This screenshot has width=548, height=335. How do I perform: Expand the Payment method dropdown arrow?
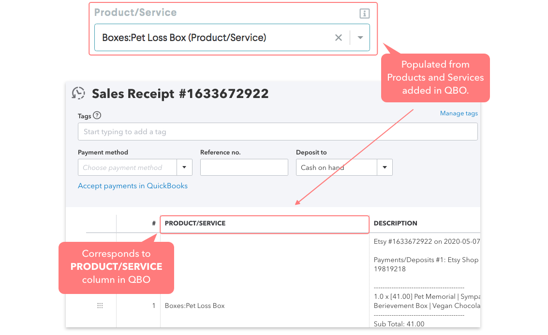tap(184, 167)
